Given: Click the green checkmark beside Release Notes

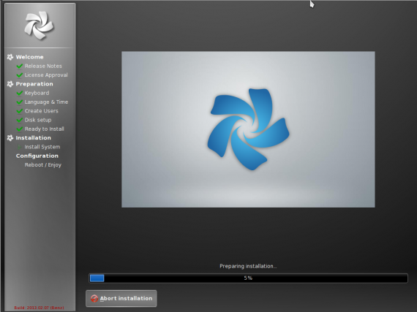Looking at the screenshot, I should coord(20,66).
